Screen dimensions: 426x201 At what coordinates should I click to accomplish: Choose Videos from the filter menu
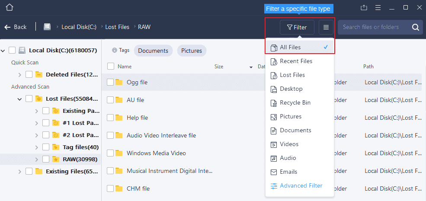(289, 144)
